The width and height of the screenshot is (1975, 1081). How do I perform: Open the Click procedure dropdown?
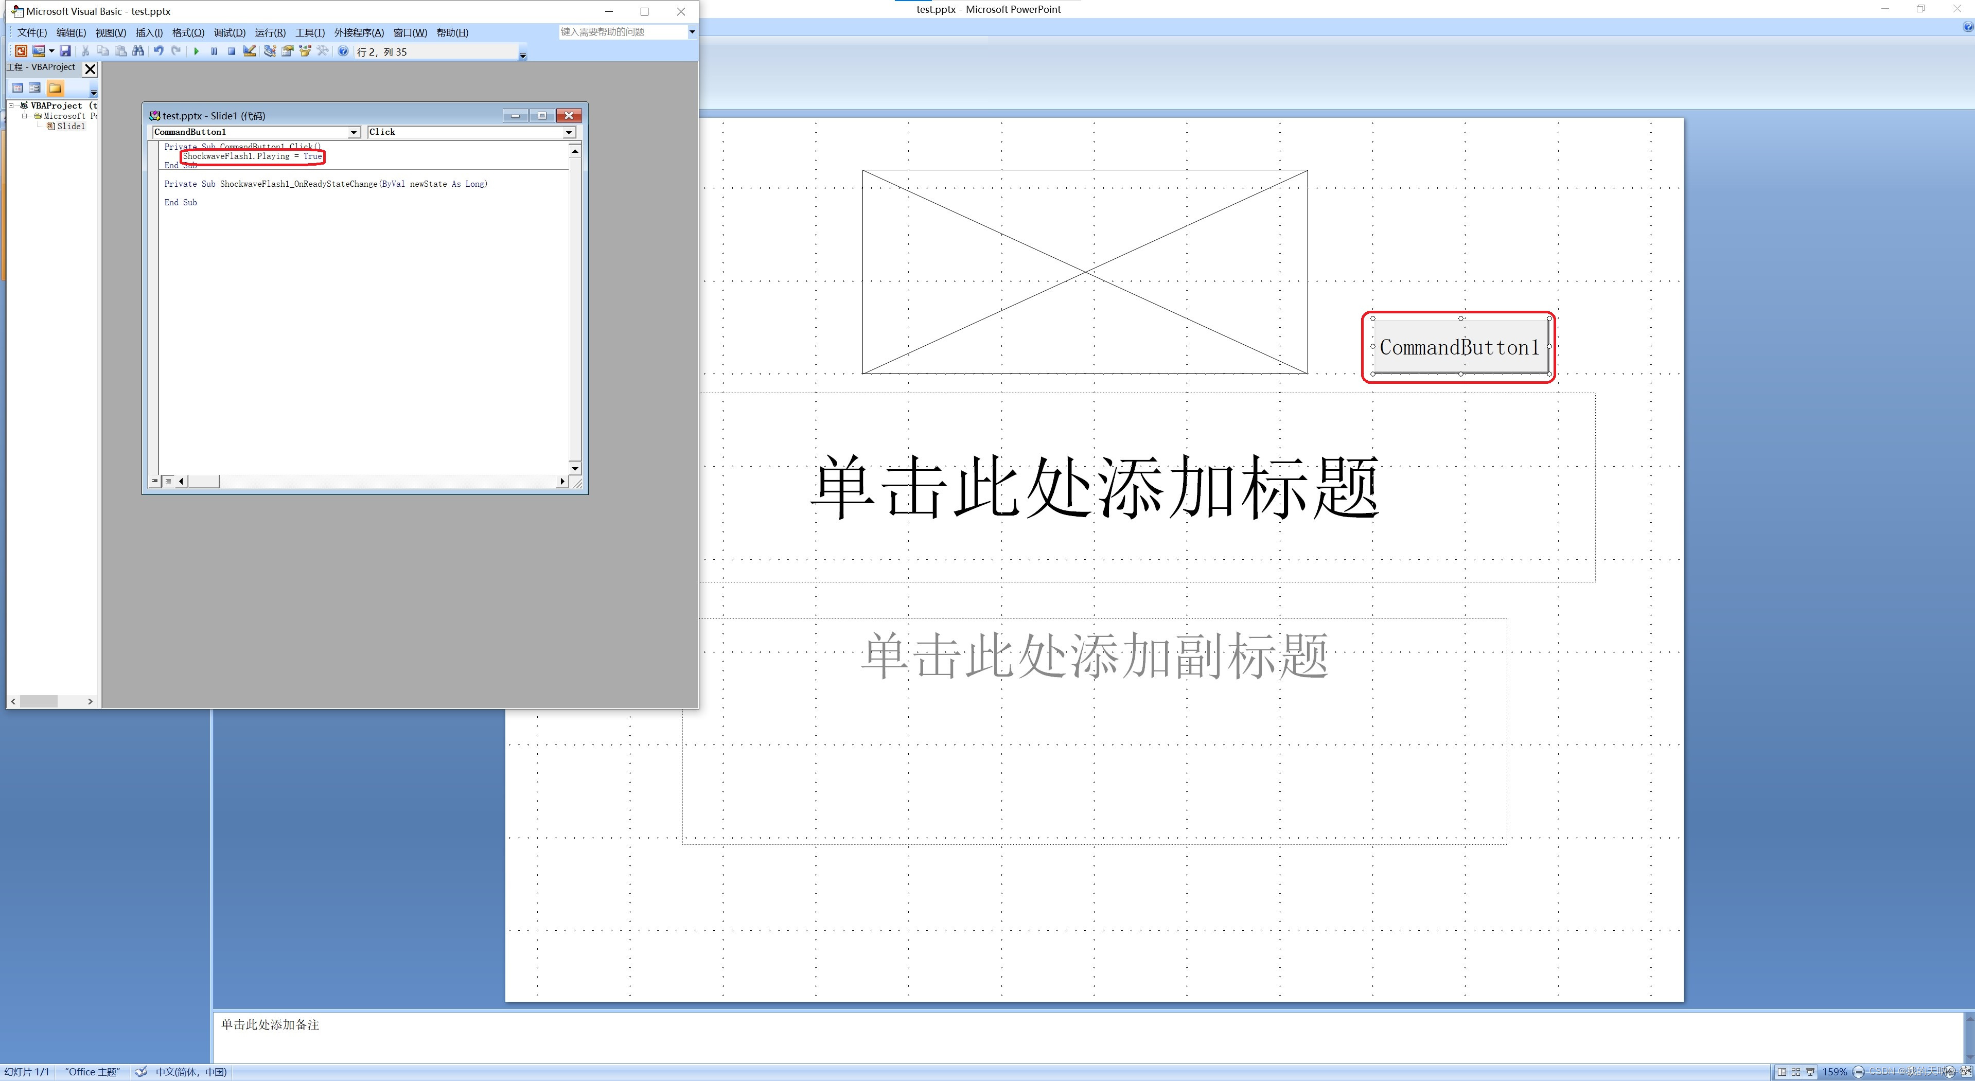pos(569,133)
